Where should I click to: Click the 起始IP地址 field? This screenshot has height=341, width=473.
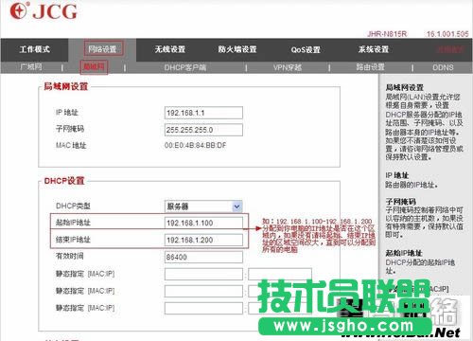pos(203,223)
